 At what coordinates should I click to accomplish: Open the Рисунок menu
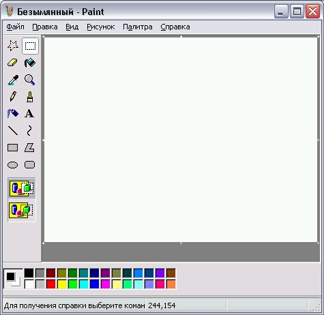(x=101, y=27)
